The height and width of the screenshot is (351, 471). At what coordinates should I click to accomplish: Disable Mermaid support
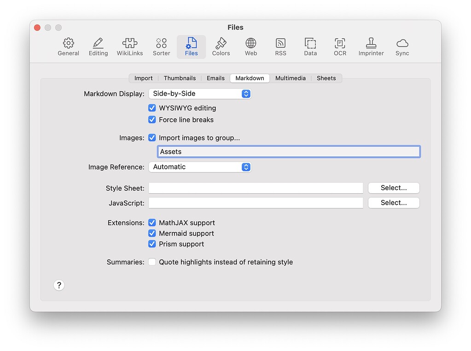coord(152,233)
